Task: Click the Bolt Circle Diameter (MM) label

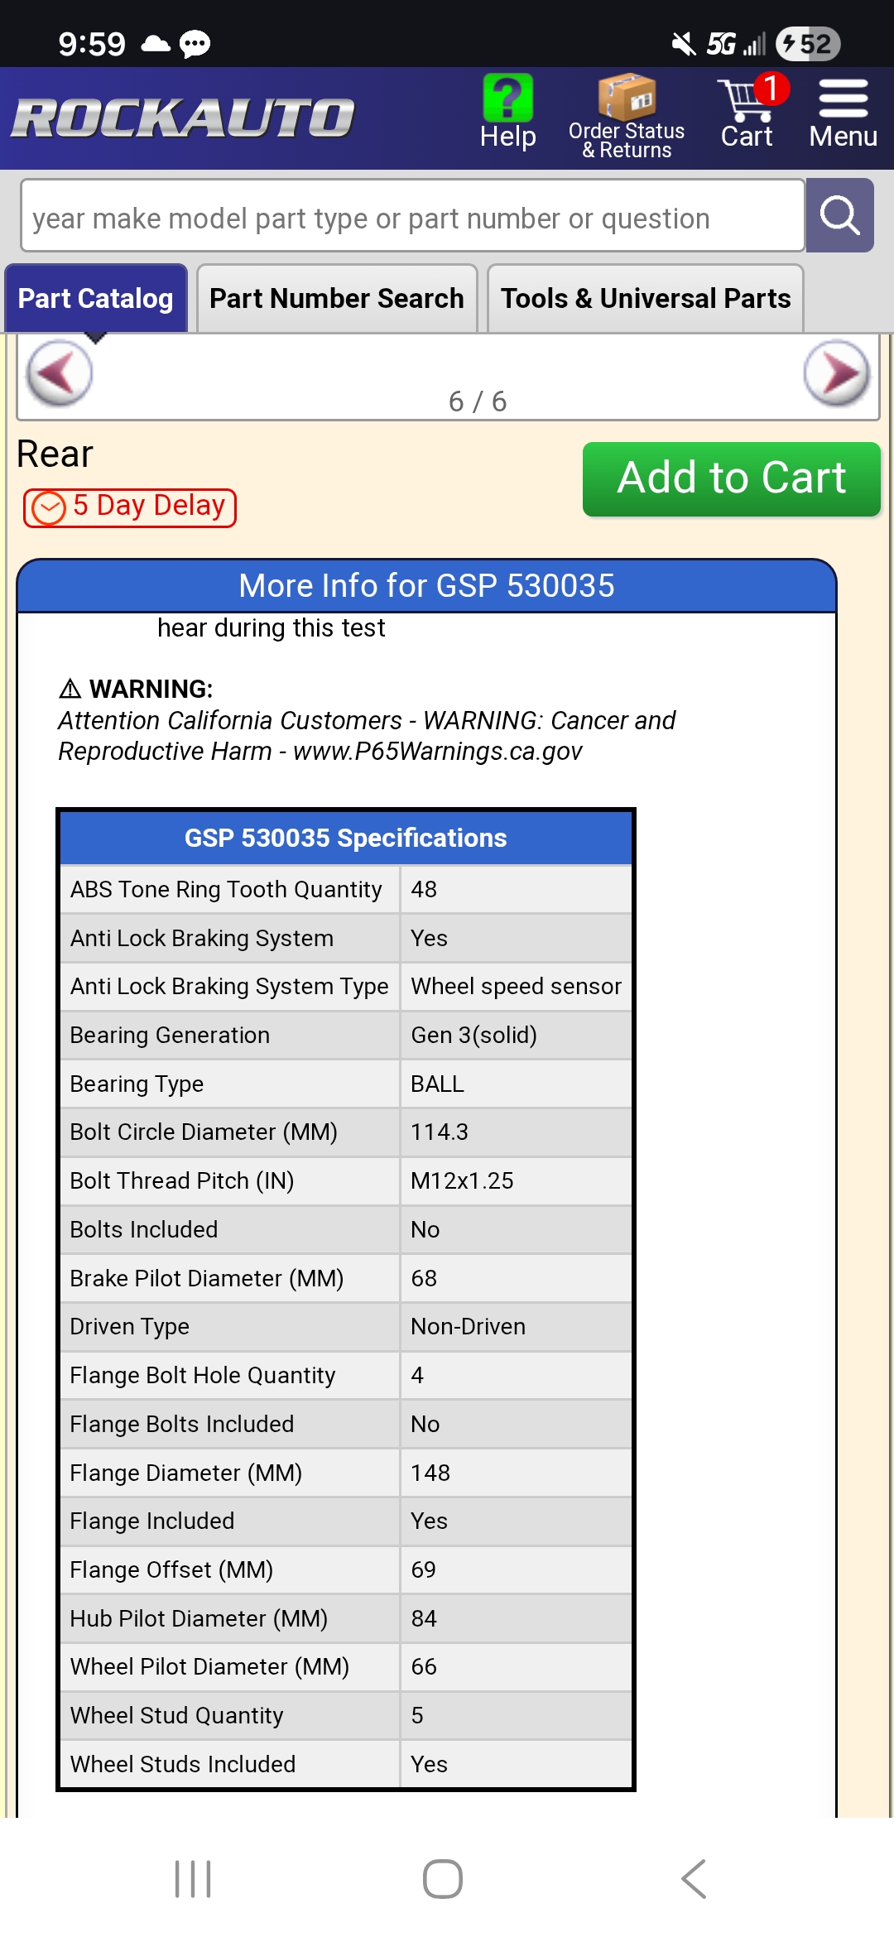Action: tap(204, 1132)
